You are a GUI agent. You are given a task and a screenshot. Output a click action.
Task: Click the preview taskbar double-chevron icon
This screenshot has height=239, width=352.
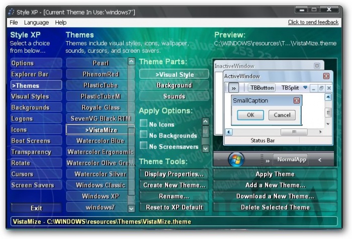(x=268, y=161)
